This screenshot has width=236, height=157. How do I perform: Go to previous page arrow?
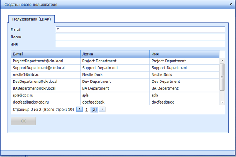coord(79,110)
